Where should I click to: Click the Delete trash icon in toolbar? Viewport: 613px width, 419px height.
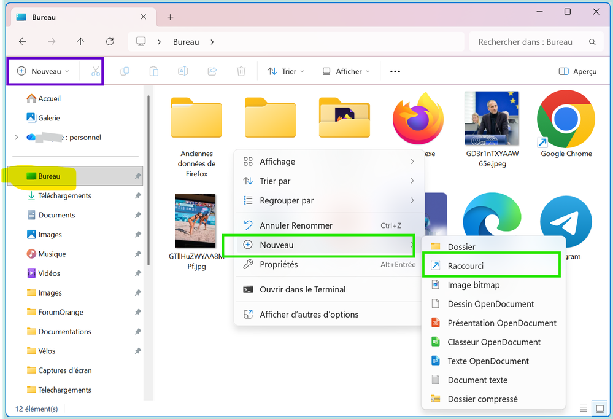pos(241,71)
